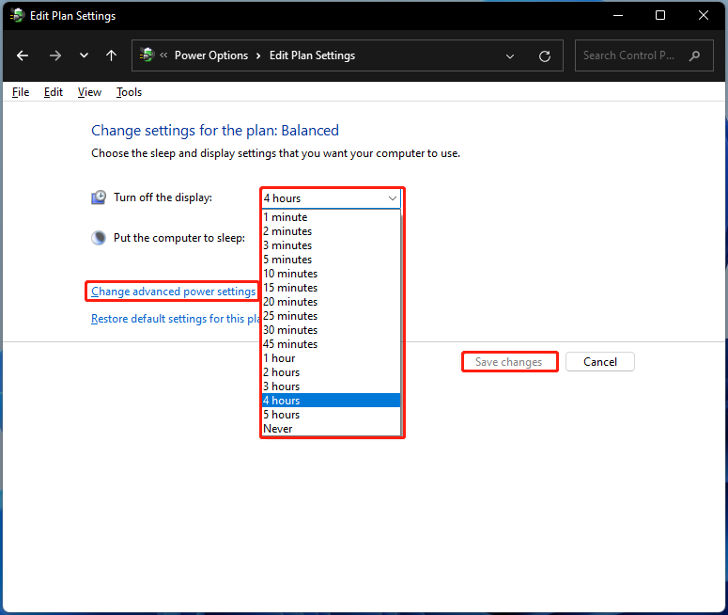
Task: Open the Edit menu
Action: click(54, 92)
